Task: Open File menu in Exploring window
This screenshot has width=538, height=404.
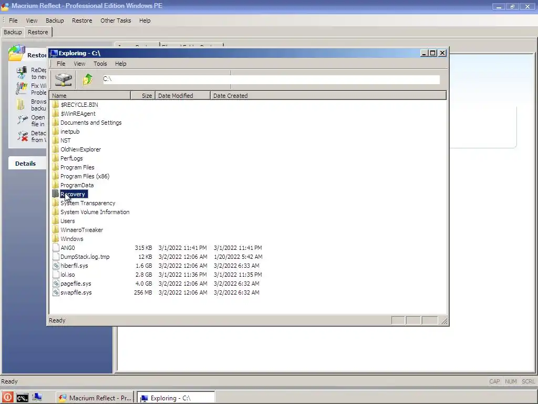Action: [x=61, y=64]
